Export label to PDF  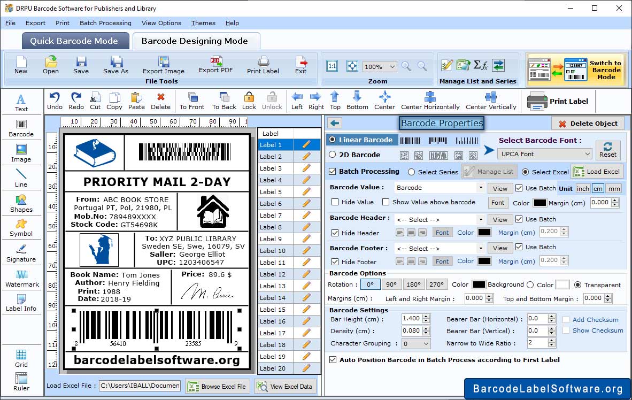click(x=215, y=65)
